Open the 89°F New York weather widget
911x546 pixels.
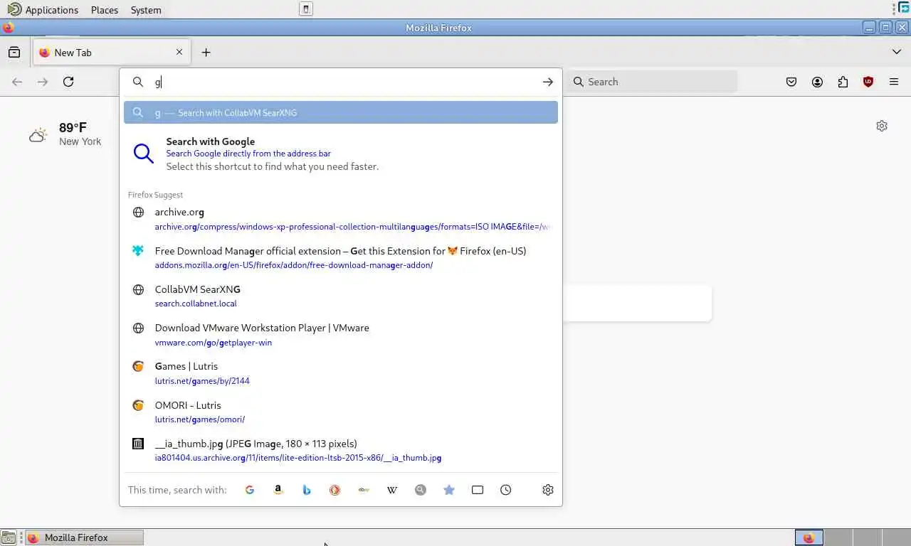[65, 134]
